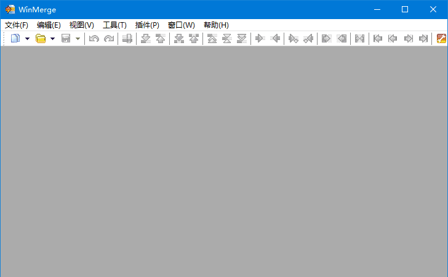Maximize the WinMerge window
Screen dimensions: 448x277
click(x=405, y=9)
